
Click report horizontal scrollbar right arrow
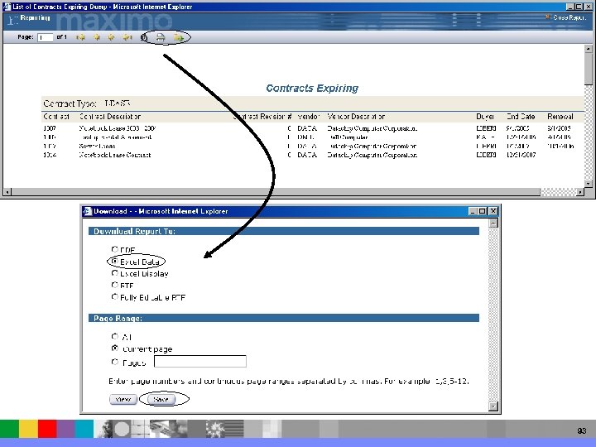point(580,192)
